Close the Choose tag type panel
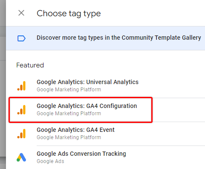 pyautogui.click(x=21, y=13)
